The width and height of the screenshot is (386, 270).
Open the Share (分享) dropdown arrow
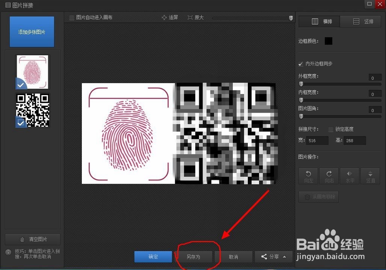tap(284, 257)
